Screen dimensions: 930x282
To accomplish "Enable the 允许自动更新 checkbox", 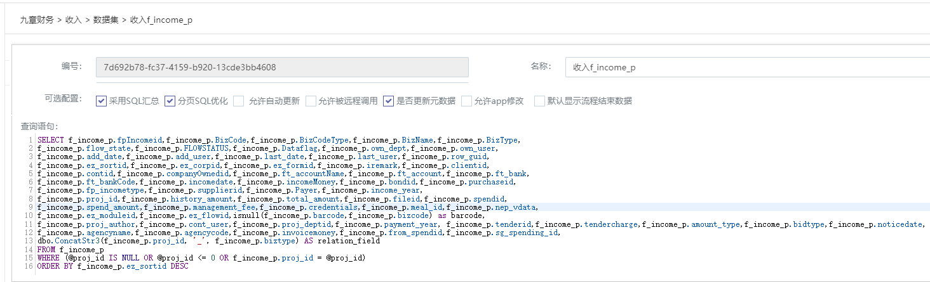I will (238, 101).
